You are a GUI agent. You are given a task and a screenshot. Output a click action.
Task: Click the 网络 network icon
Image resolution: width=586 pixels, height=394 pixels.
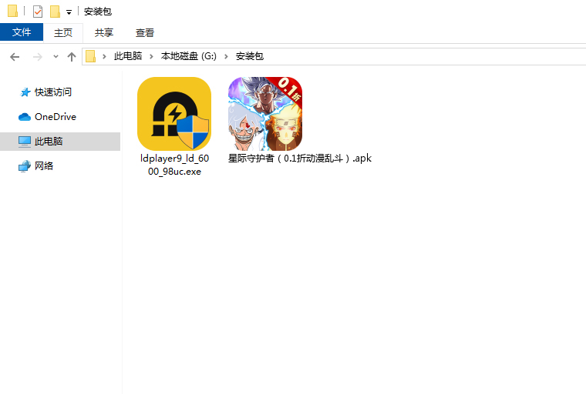(x=25, y=166)
